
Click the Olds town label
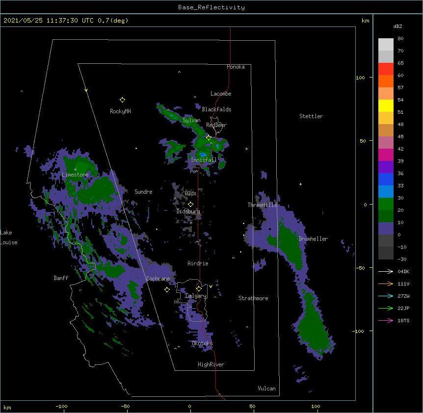190,193
